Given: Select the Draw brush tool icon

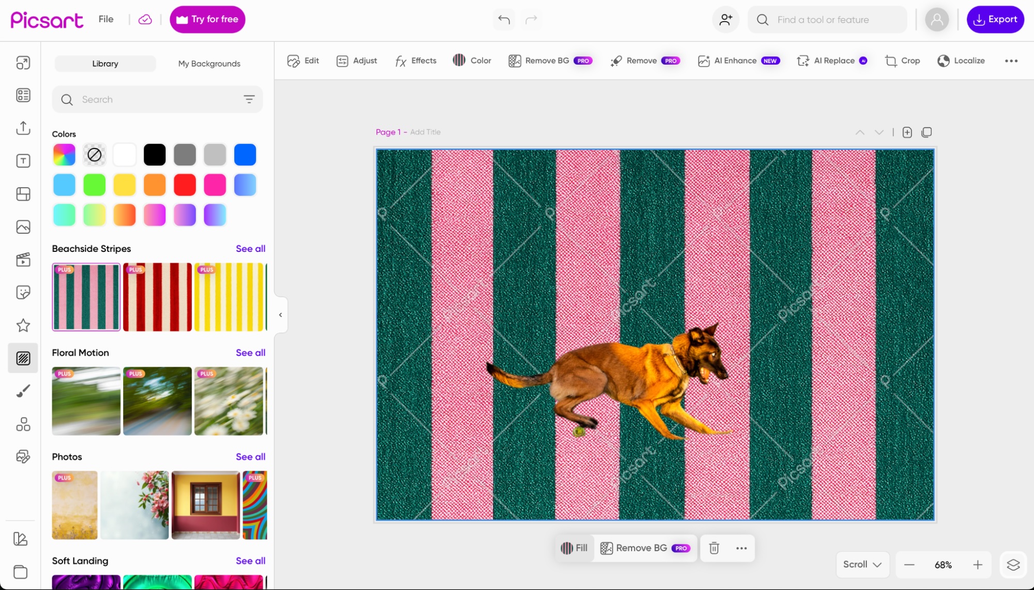Looking at the screenshot, I should pos(23,391).
